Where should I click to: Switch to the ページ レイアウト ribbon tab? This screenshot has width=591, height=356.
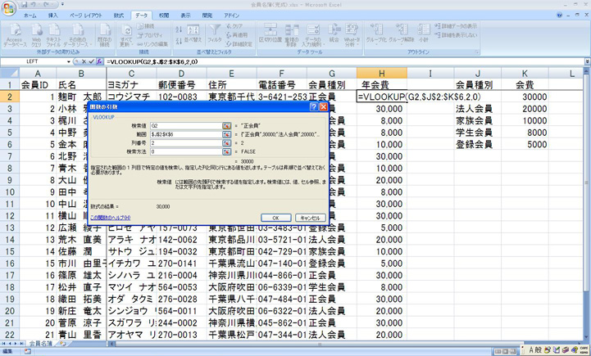85,16
